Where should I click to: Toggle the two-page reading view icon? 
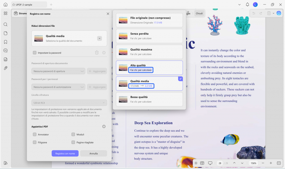[x=202, y=163]
